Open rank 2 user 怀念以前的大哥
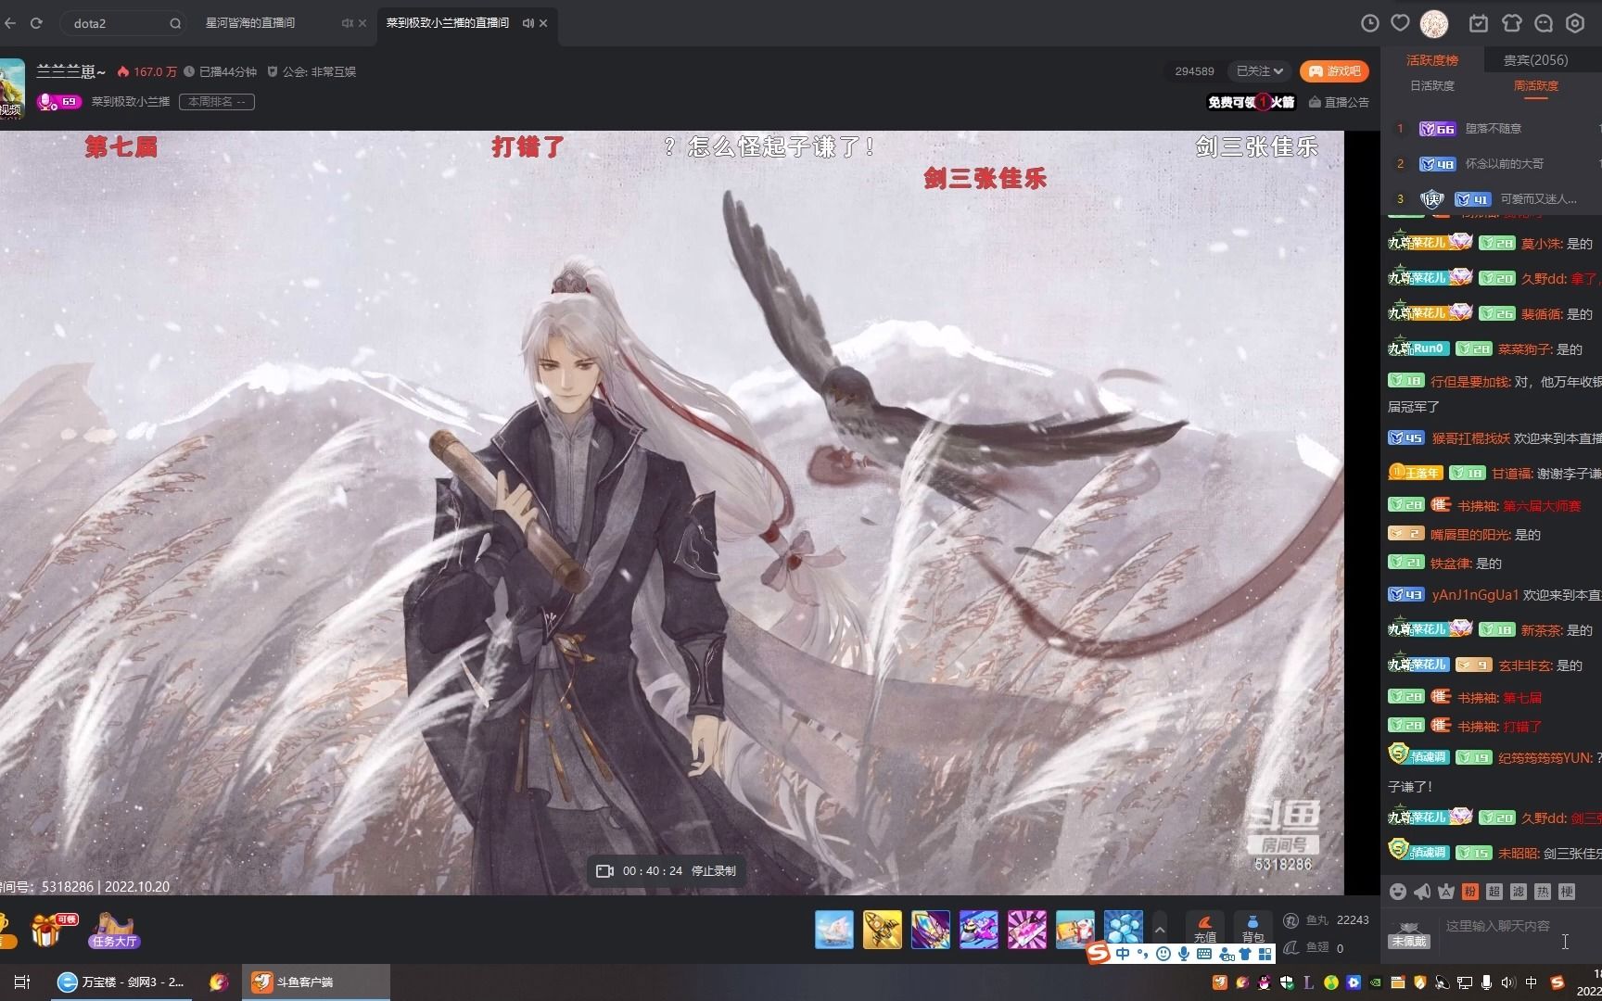1602x1001 pixels. [1505, 164]
